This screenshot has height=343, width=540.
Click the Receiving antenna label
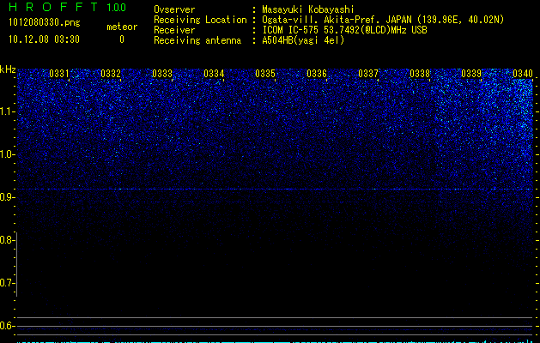(x=197, y=40)
